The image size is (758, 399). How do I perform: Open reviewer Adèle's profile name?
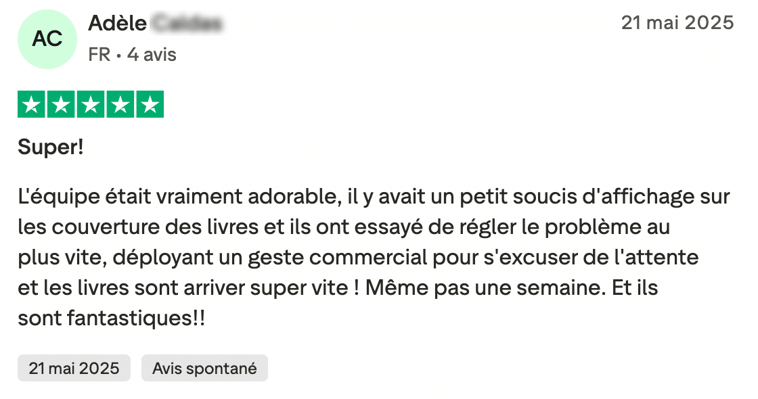(117, 24)
